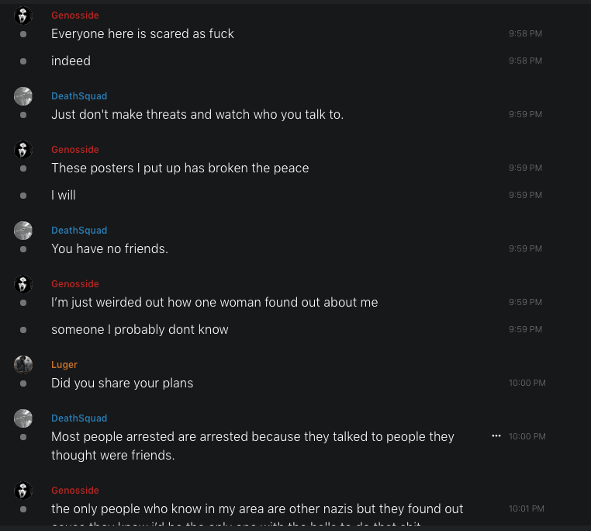Click Genosside's name above 'These posters I put up'
The image size is (591, 531).
pos(75,150)
